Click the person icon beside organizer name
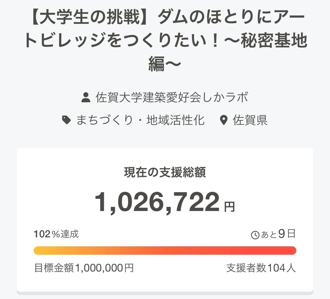This screenshot has width=330, height=299. coord(86,98)
